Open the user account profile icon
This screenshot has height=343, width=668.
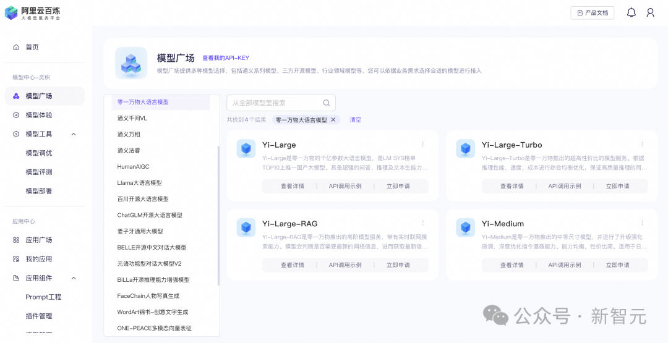pos(650,13)
